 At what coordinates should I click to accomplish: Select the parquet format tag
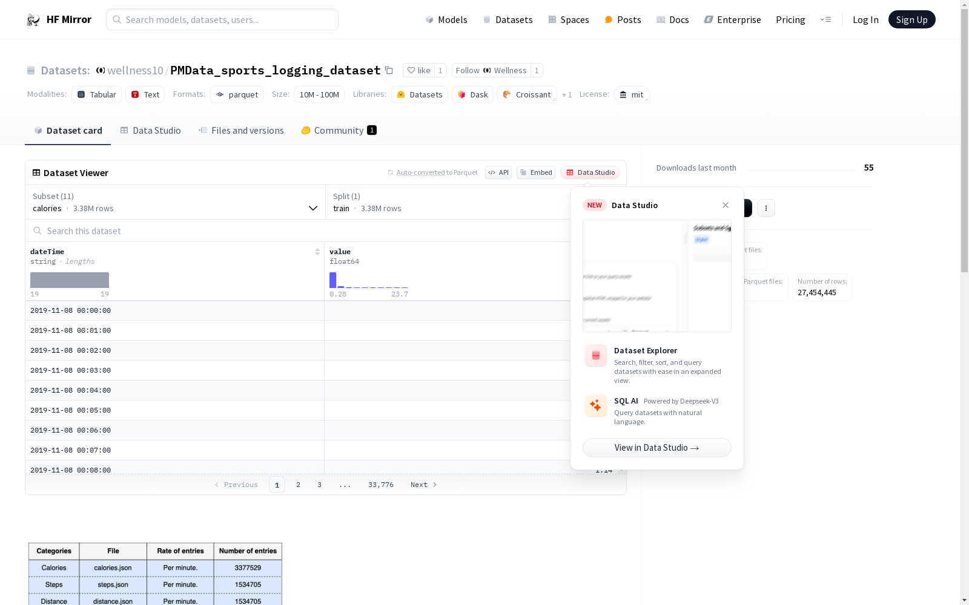pos(237,94)
